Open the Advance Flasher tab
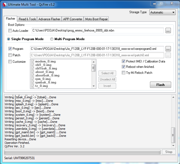Image resolution: width=180 pixels, height=164 pixels. coord(49,19)
